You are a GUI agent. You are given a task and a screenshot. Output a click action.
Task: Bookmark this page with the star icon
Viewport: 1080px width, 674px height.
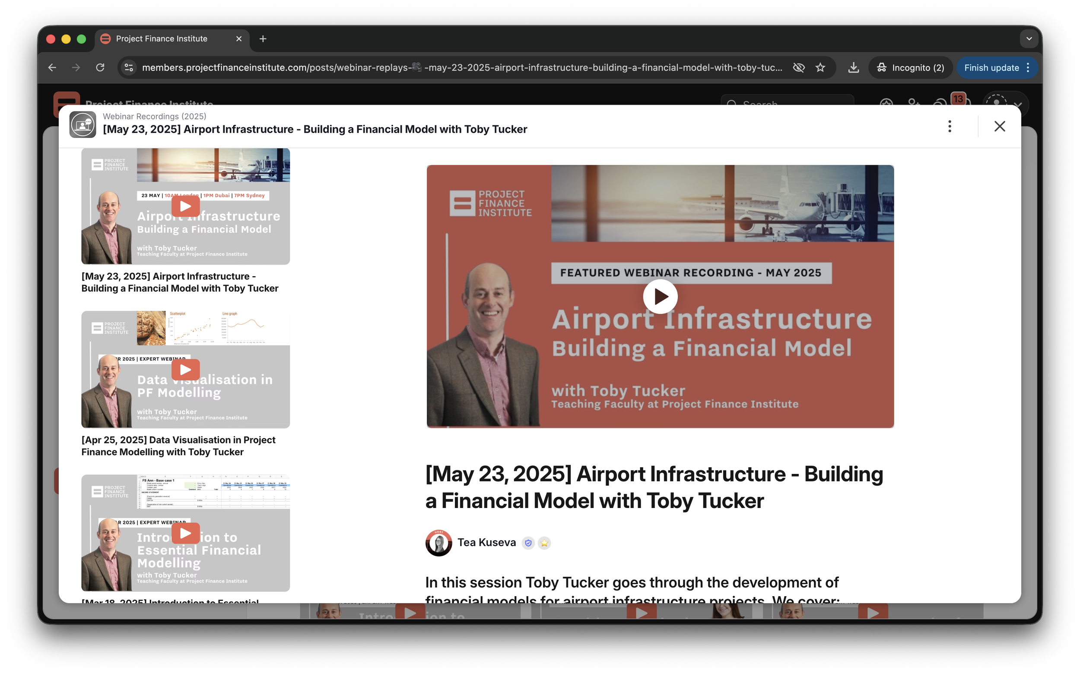(820, 68)
